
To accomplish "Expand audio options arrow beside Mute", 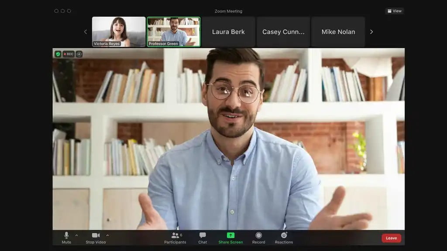I will pos(77,235).
